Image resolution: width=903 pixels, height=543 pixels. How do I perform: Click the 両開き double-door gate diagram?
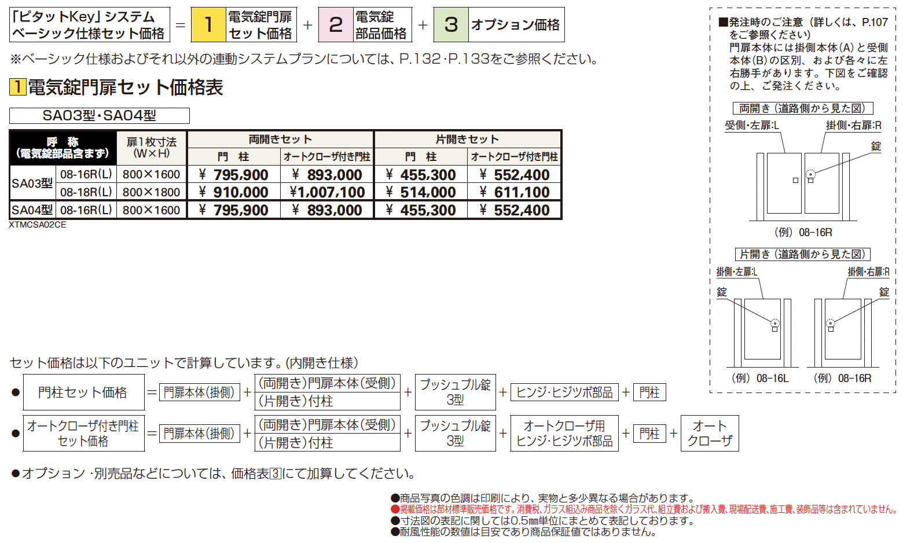coord(803,186)
